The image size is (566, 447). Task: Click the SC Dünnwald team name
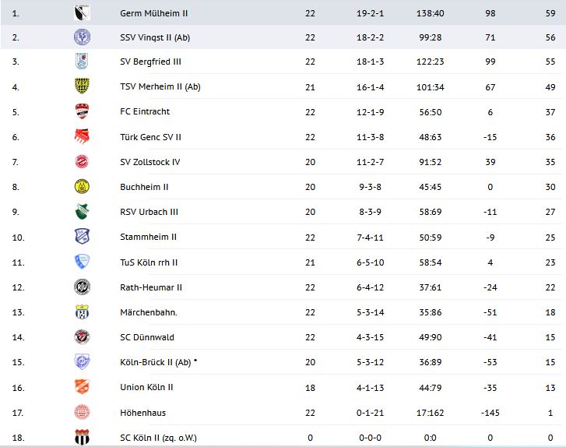point(147,337)
